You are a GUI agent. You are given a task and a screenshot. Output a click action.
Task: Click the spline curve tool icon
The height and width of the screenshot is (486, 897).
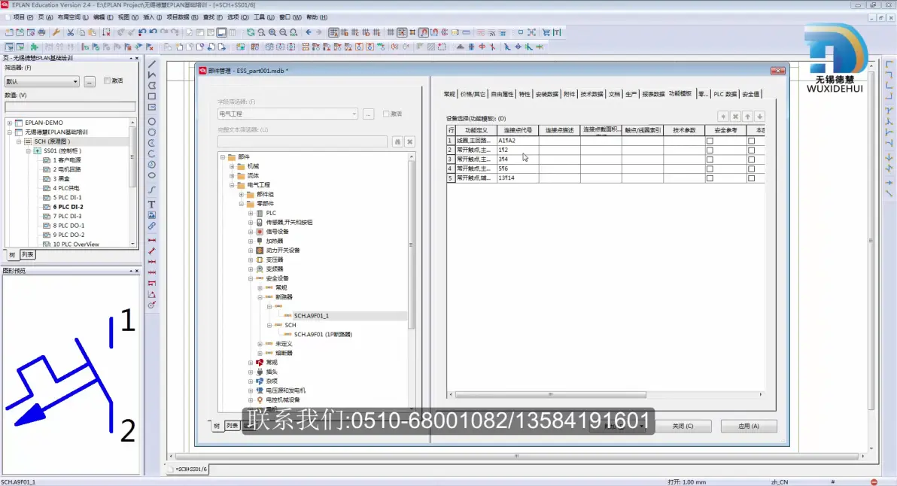click(x=151, y=190)
